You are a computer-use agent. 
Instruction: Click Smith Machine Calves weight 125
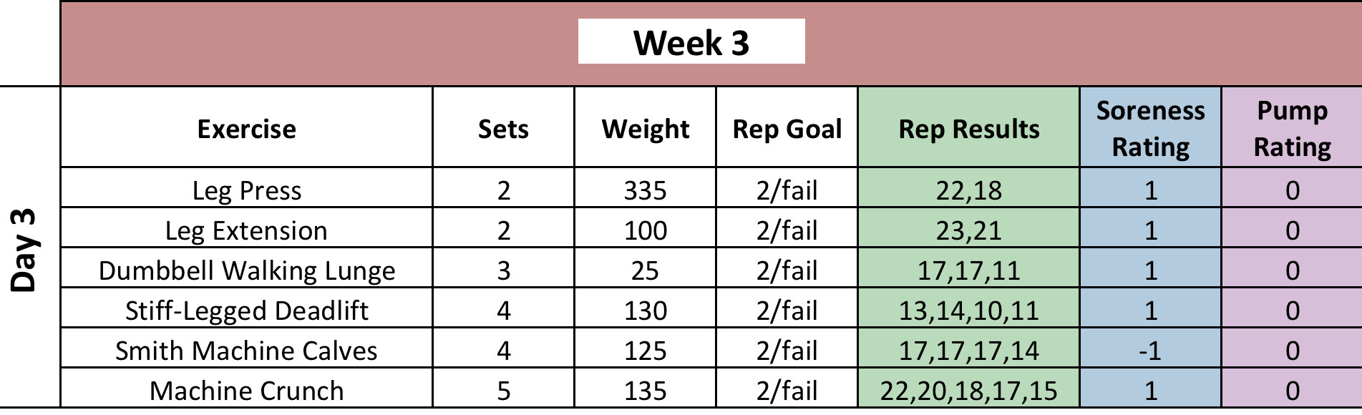pyautogui.click(x=645, y=351)
